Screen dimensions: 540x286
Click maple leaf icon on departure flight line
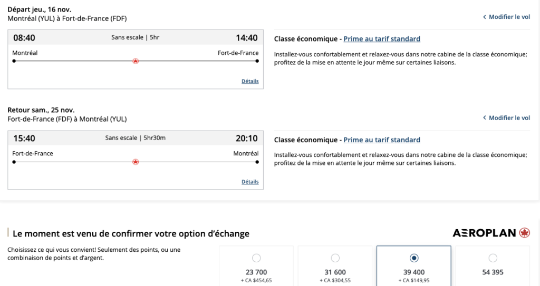point(136,61)
